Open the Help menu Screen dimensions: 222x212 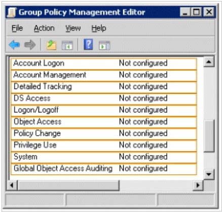99,28
